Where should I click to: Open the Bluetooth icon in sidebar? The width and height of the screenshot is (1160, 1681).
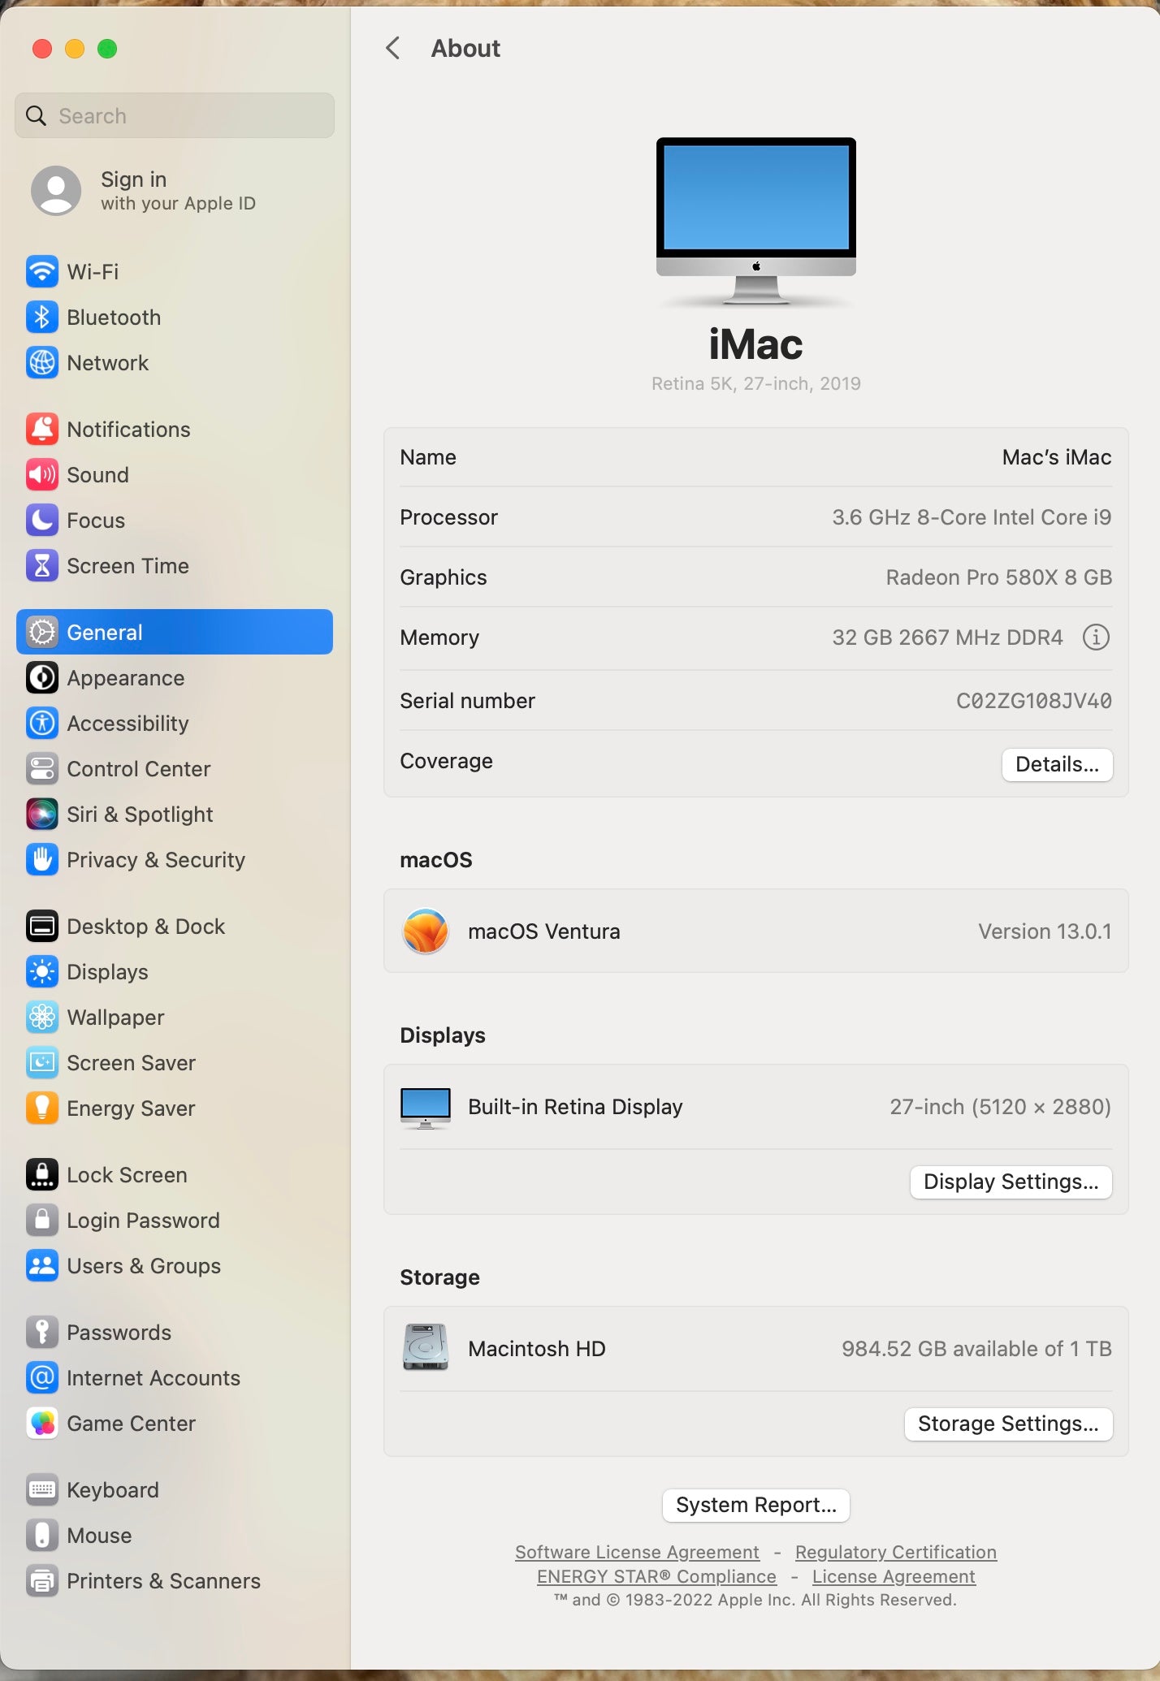click(42, 318)
